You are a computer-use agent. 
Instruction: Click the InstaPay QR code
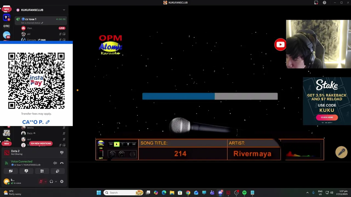(36, 81)
